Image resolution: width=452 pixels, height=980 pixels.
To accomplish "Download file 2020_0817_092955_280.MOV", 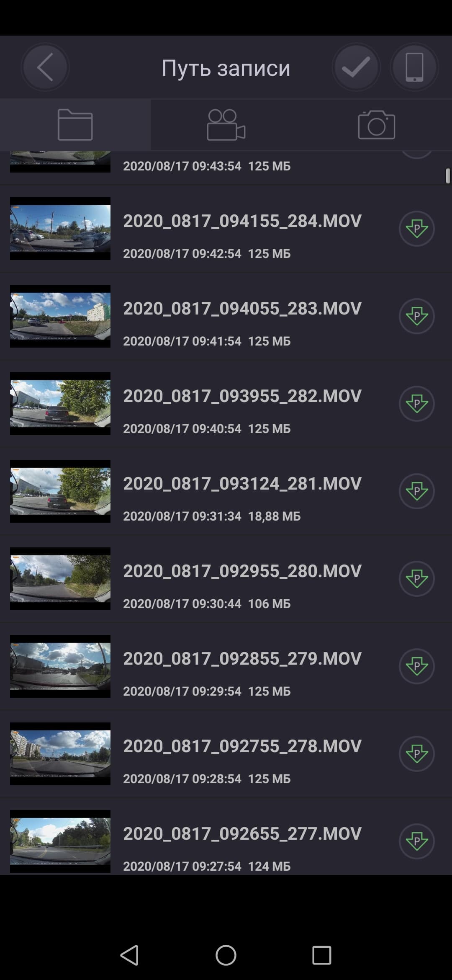I will coord(416,579).
